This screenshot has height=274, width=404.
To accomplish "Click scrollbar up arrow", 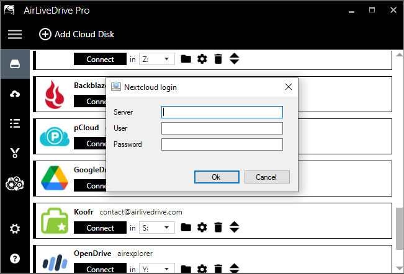I will pyautogui.click(x=400, y=55).
